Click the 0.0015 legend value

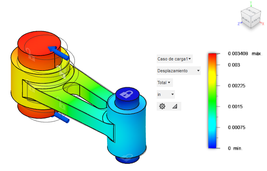pos(235,107)
